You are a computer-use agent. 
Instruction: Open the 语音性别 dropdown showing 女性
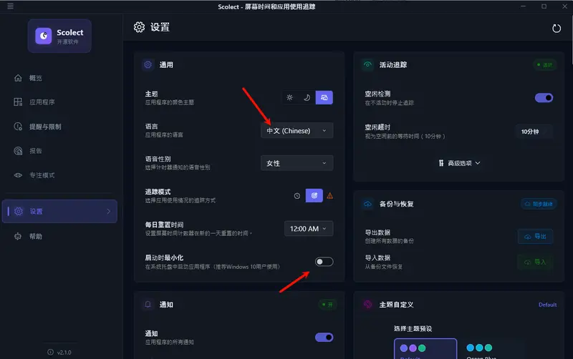tap(297, 163)
